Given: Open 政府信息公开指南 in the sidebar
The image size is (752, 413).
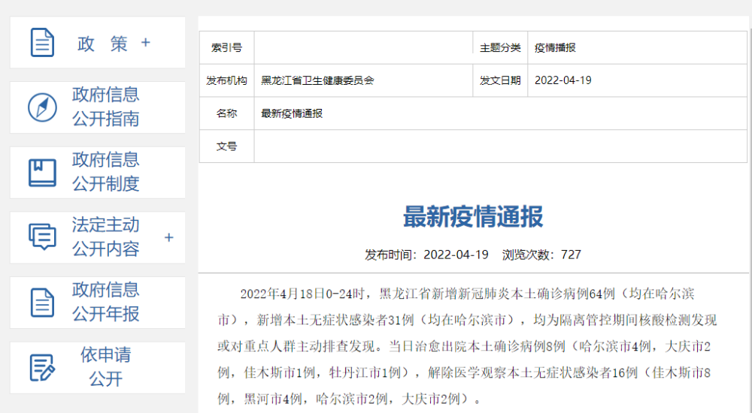Looking at the screenshot, I should [105, 107].
